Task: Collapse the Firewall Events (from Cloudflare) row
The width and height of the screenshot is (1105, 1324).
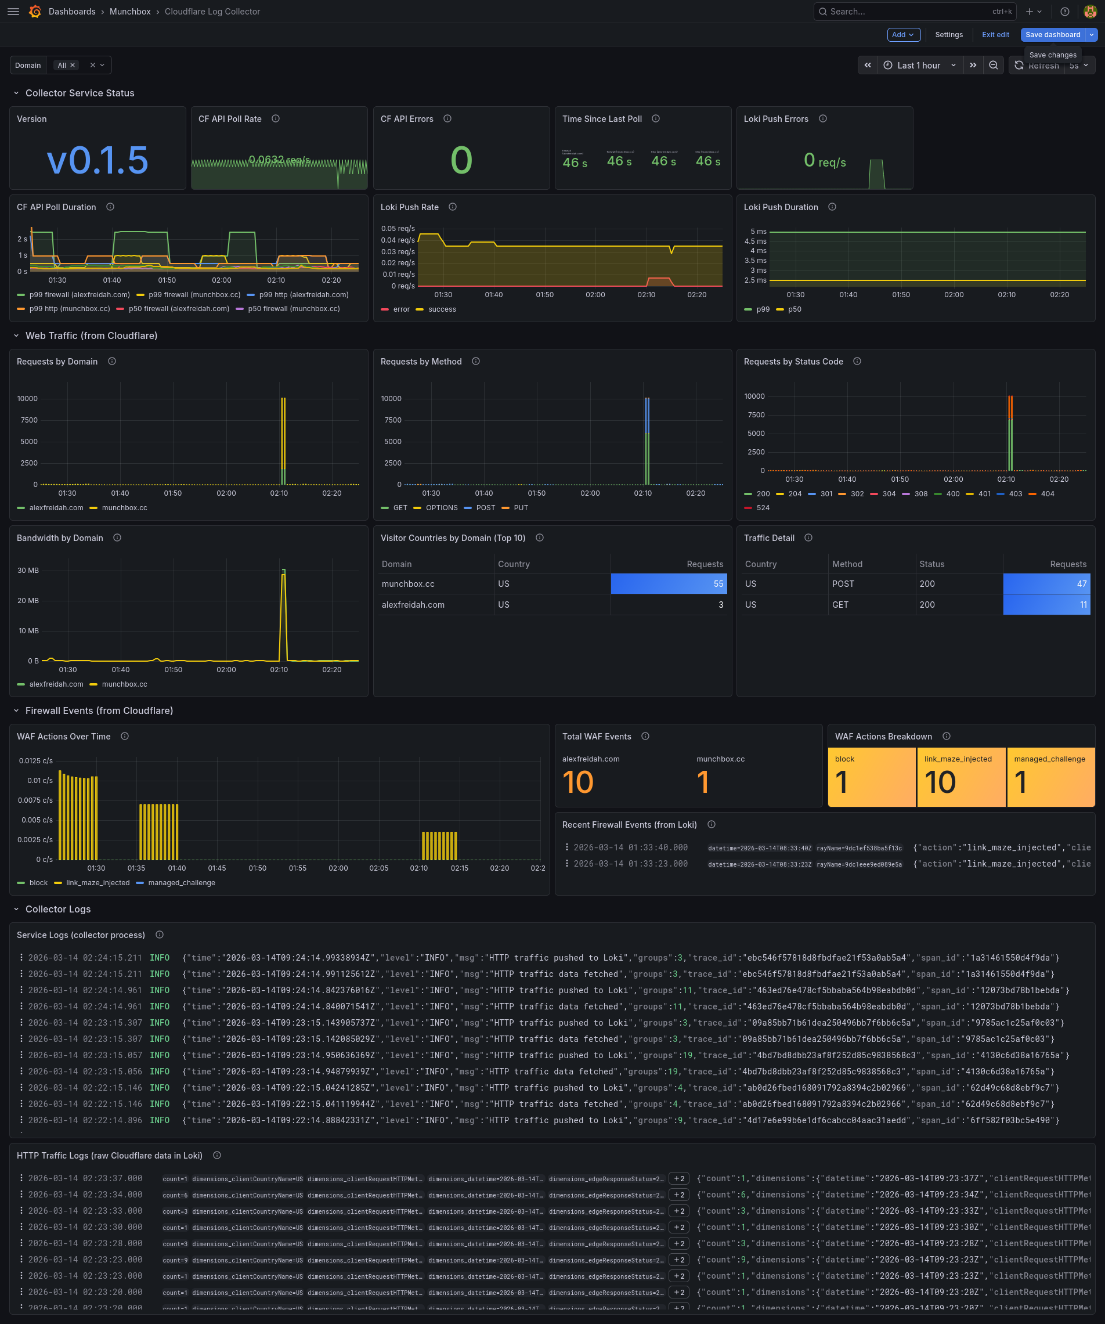Action: click(16, 711)
